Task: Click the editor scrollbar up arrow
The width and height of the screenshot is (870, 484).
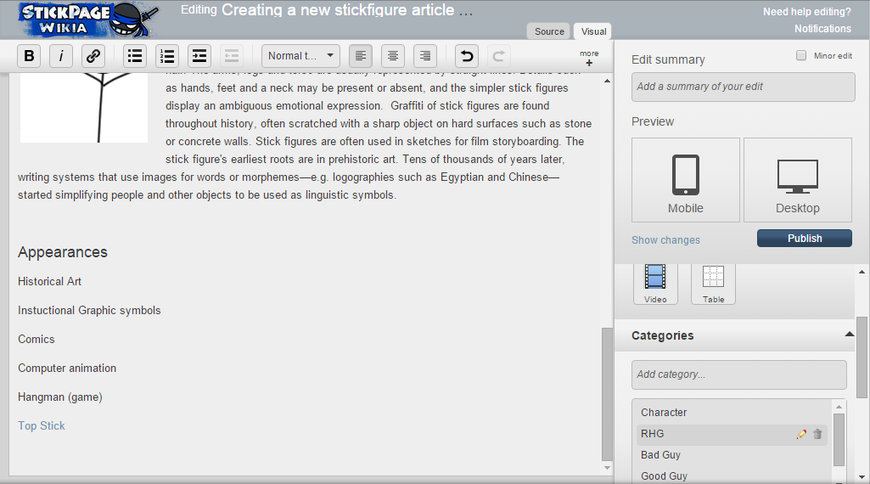Action: (607, 81)
